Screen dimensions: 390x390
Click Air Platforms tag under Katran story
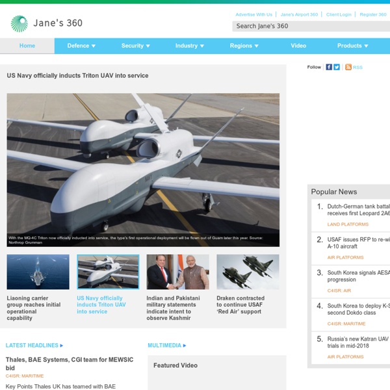(x=345, y=357)
